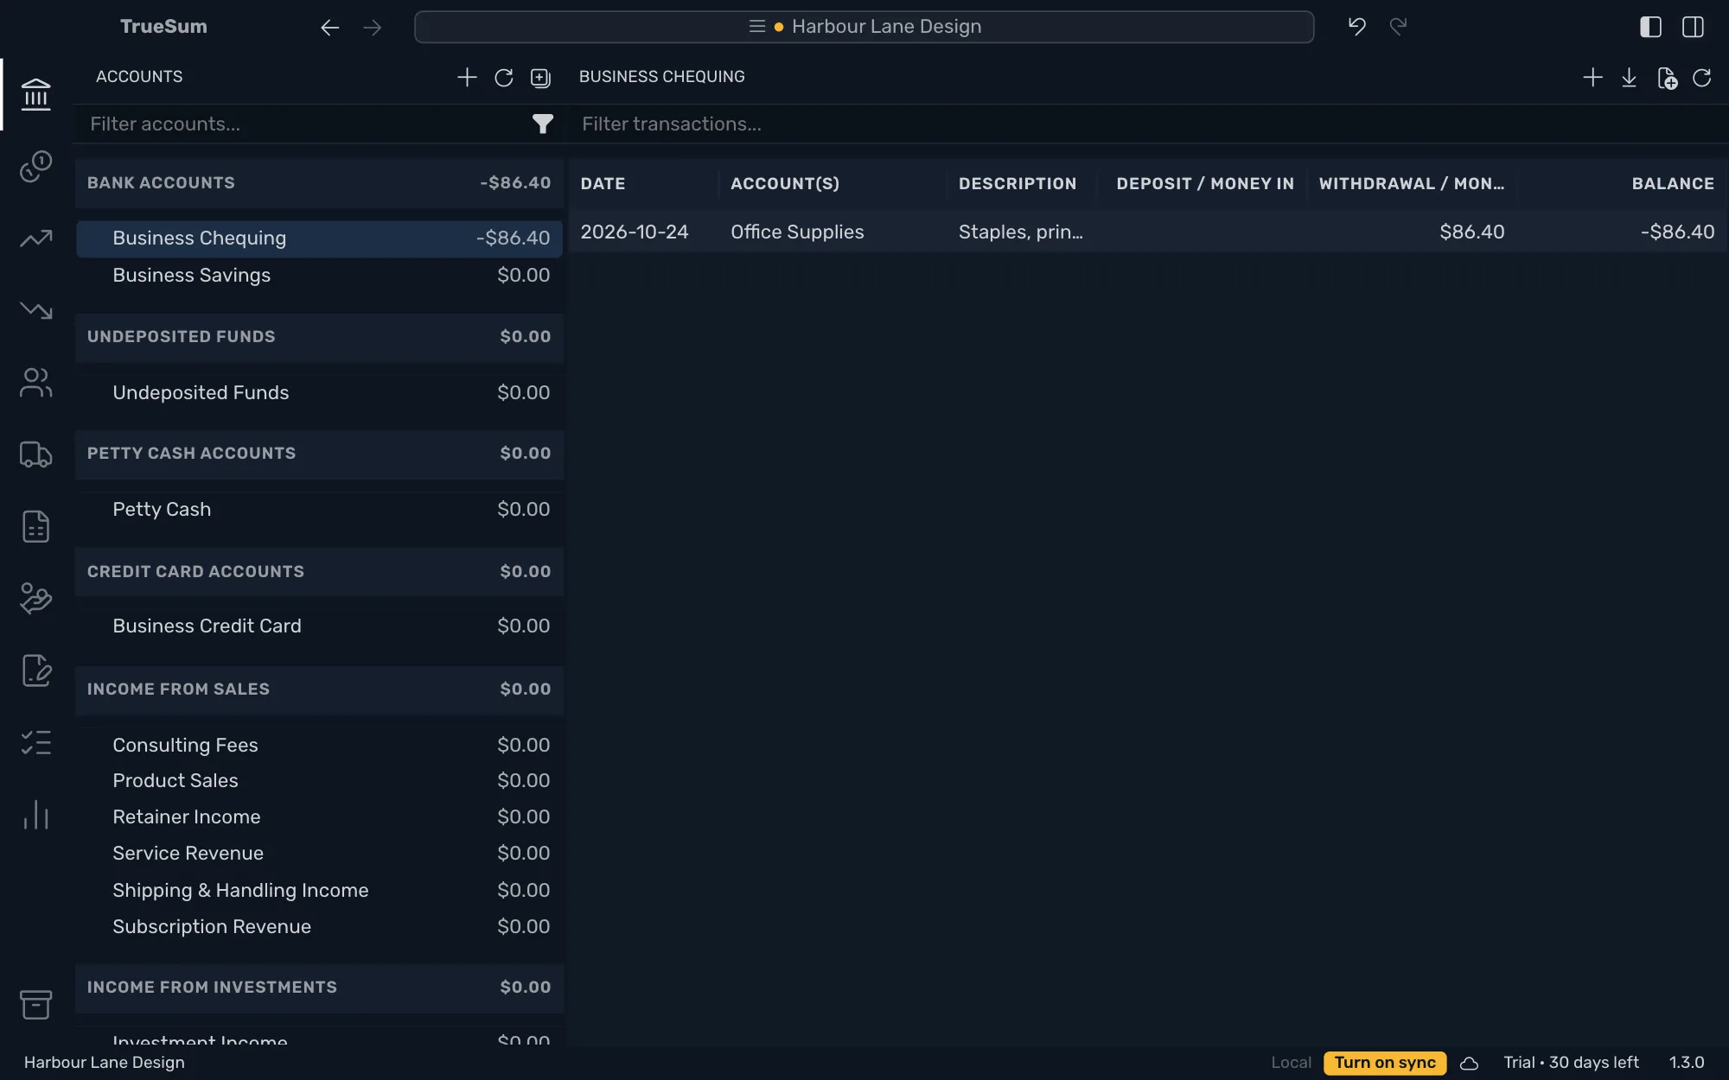Open the hand with coin sidebar icon
This screenshot has width=1729, height=1080.
point(35,598)
